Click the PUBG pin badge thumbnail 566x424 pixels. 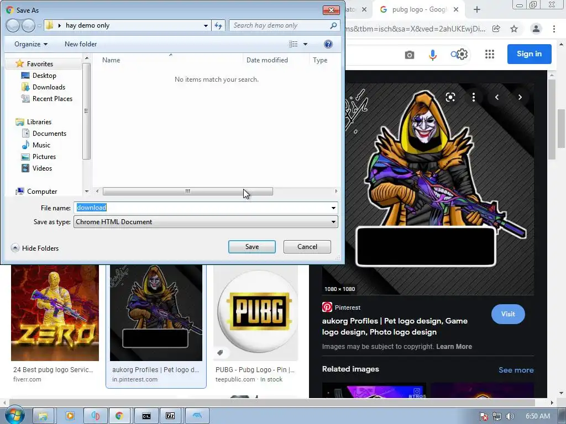click(255, 313)
